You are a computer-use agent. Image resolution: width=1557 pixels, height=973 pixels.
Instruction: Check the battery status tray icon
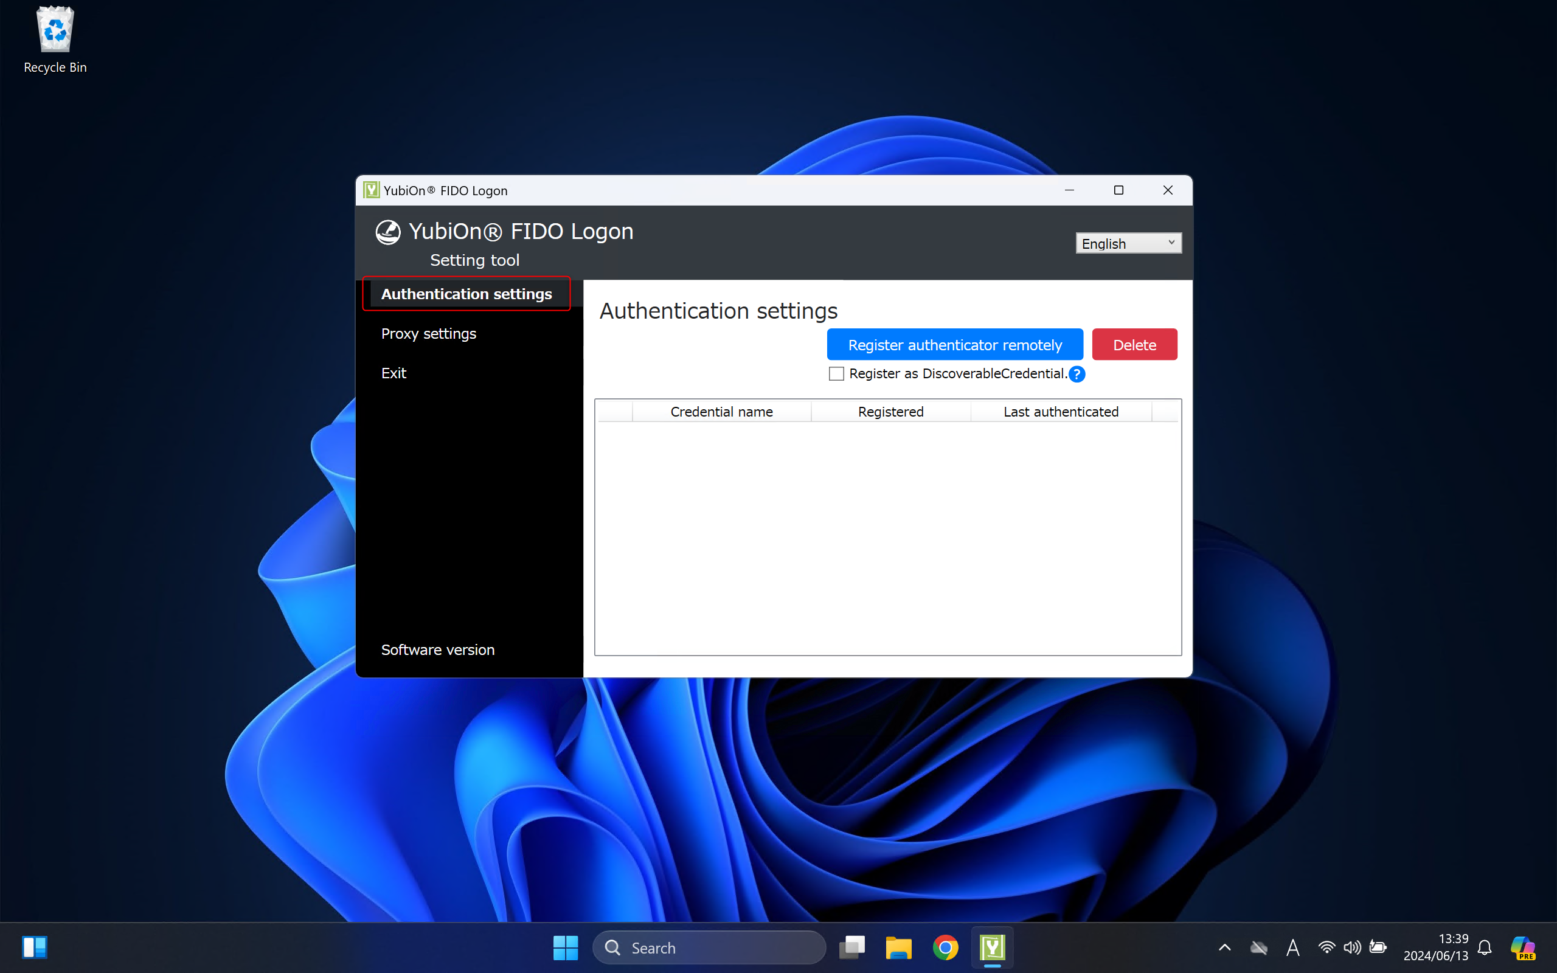tap(1378, 947)
